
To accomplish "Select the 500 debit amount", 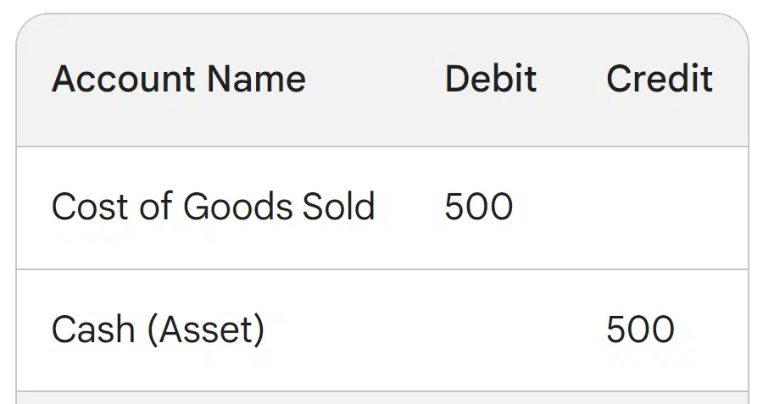I will (x=478, y=207).
